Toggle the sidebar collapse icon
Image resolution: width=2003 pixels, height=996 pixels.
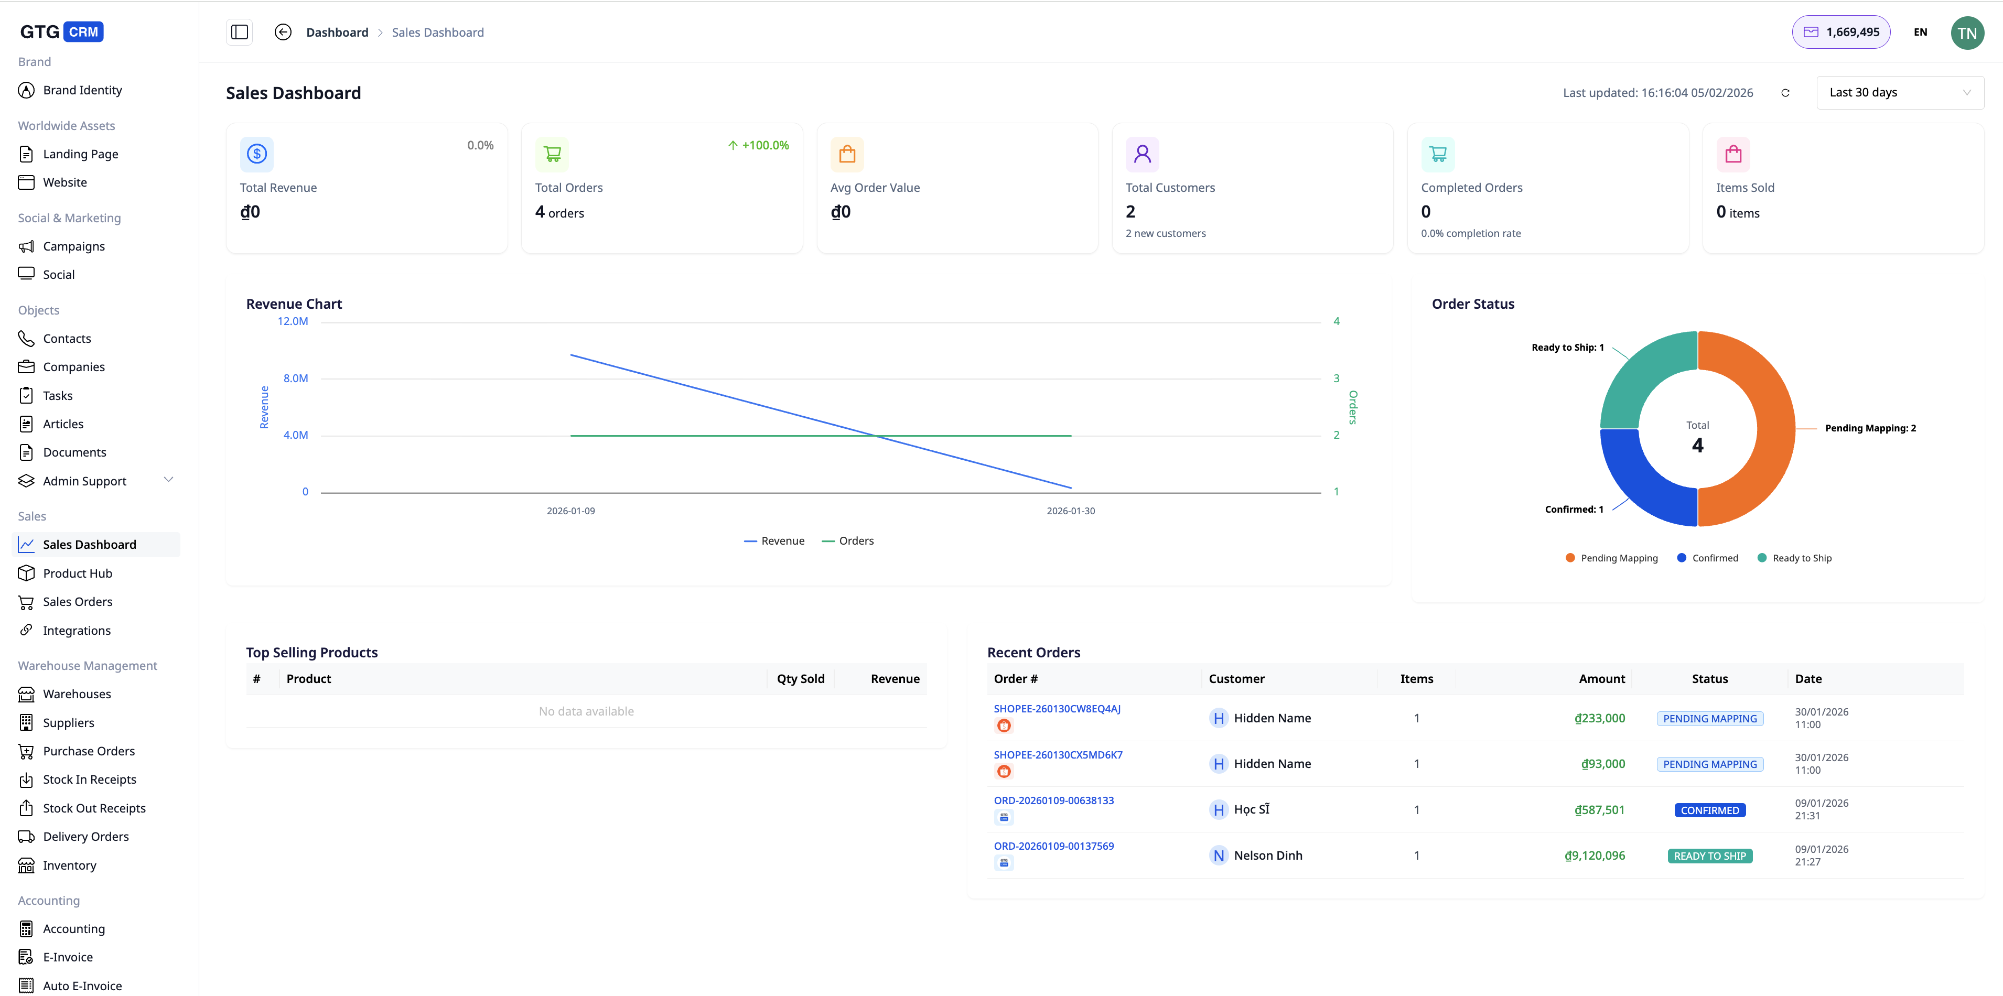[240, 32]
